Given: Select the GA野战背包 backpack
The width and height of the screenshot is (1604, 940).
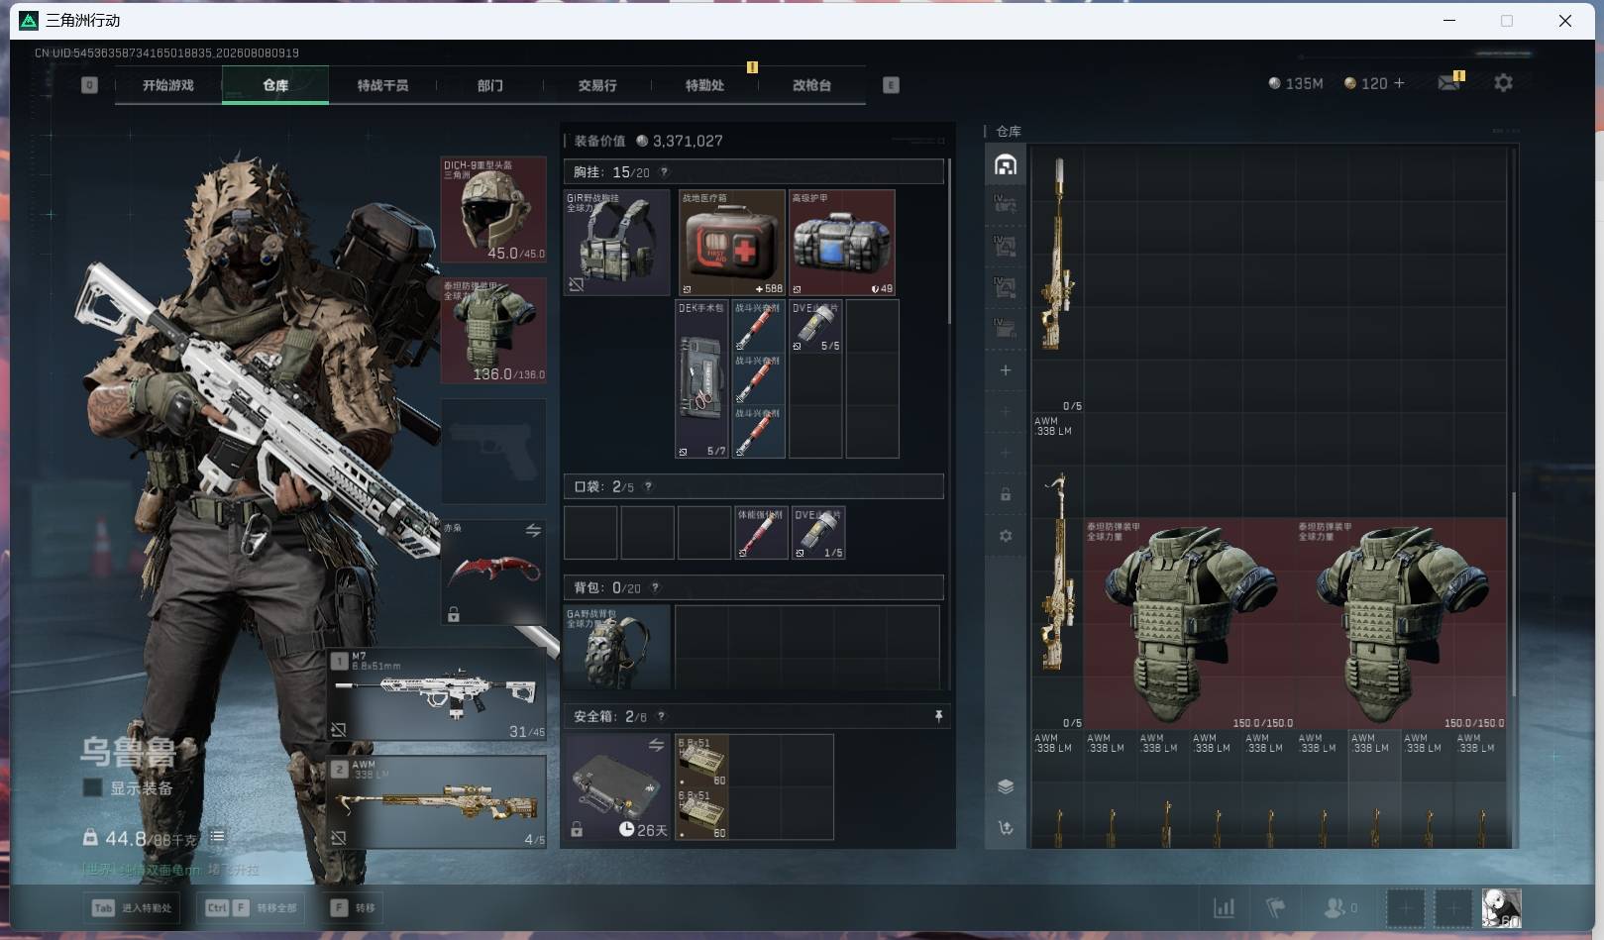Looking at the screenshot, I should tap(617, 647).
